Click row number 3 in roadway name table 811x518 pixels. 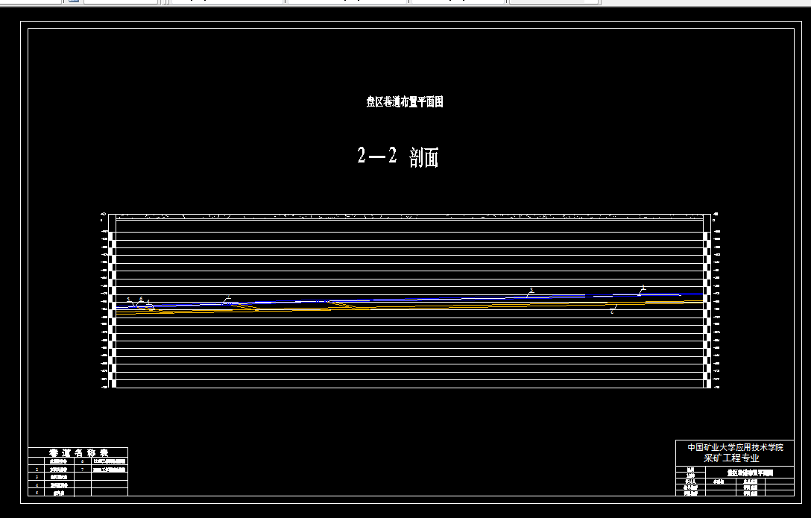(x=37, y=477)
